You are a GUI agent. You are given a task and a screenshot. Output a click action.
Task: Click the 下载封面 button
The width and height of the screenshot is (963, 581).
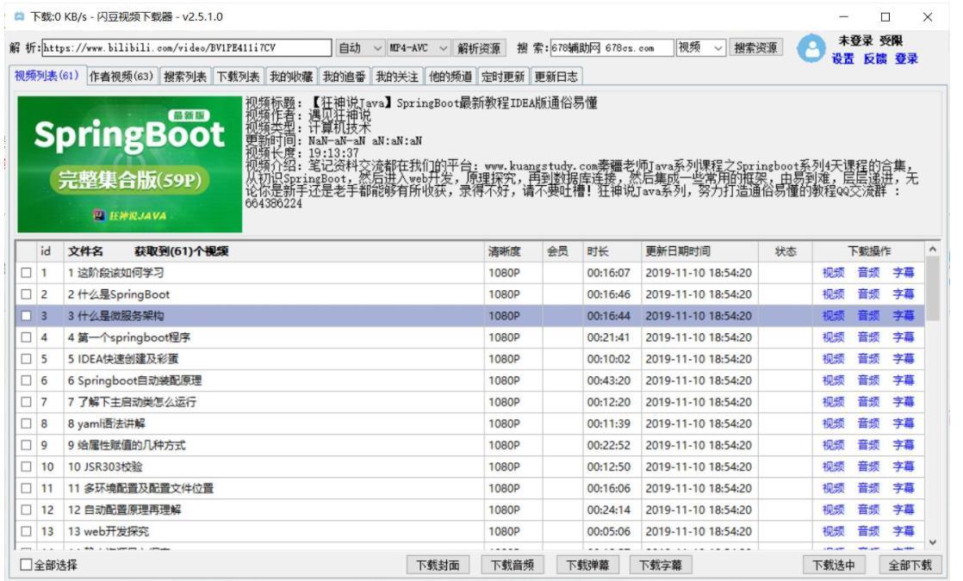coord(438,566)
